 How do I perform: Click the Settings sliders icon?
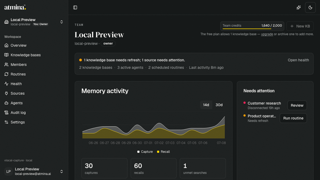6,122
